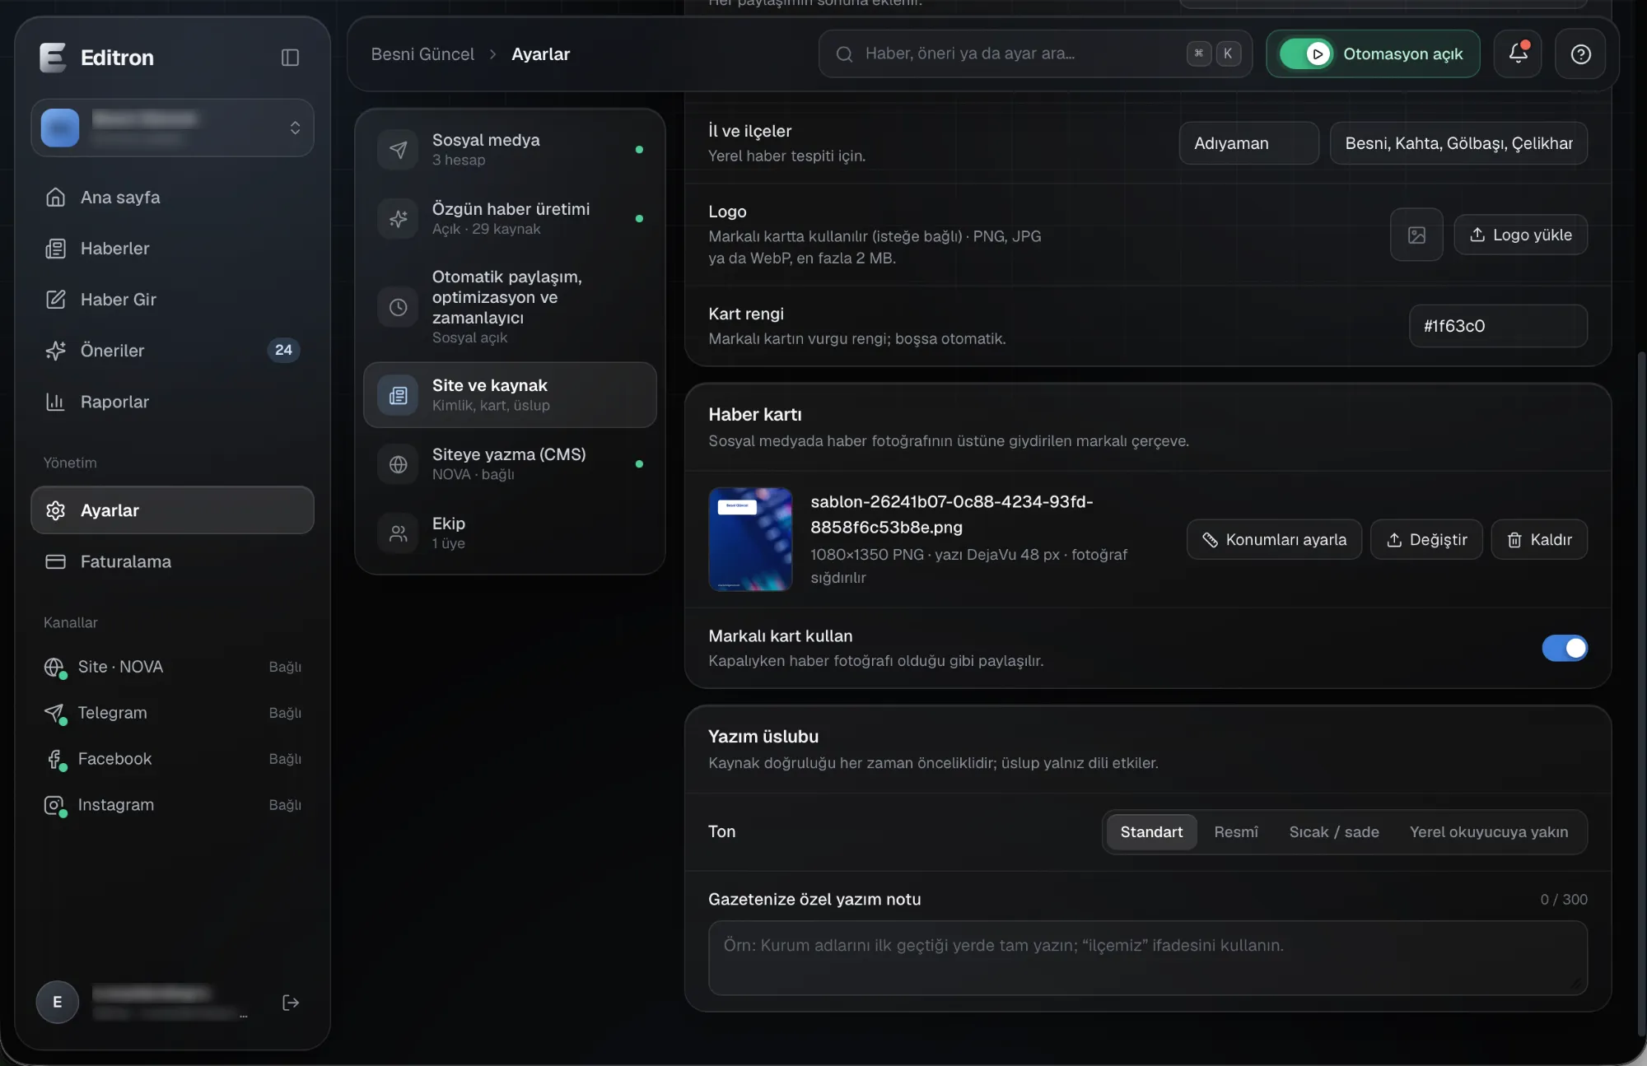1647x1066 pixels.
Task: Click the search magnifier icon
Action: pyautogui.click(x=844, y=54)
